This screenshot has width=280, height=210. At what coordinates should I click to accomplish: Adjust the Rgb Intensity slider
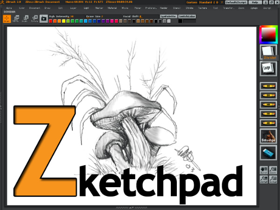click(x=67, y=16)
